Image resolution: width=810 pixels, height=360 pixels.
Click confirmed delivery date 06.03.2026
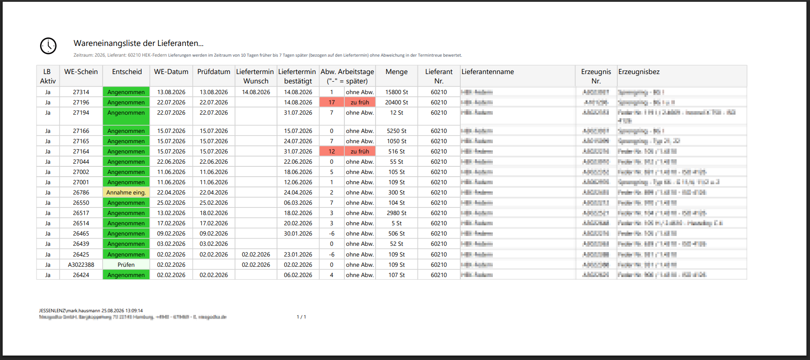298,203
